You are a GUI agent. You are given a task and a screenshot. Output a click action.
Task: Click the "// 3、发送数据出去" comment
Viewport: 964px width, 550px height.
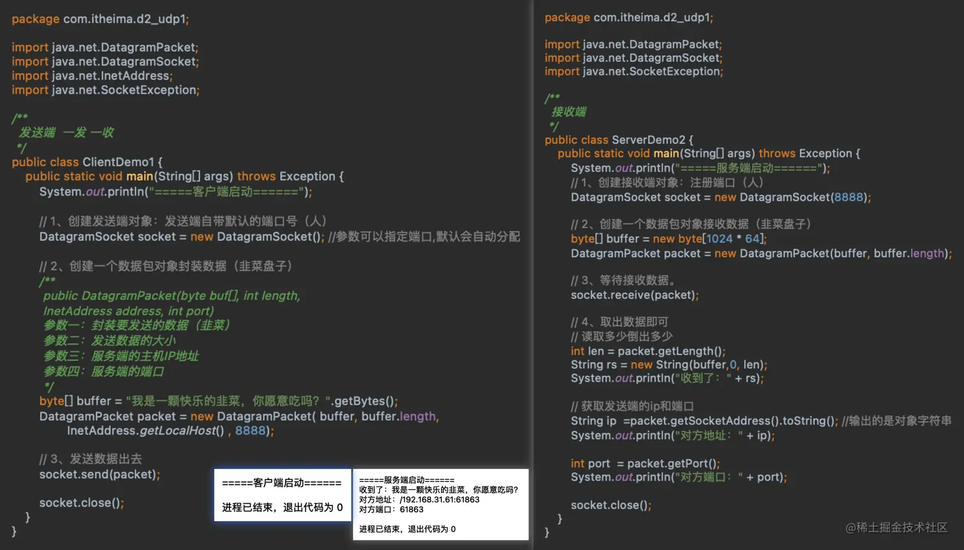[x=91, y=459]
